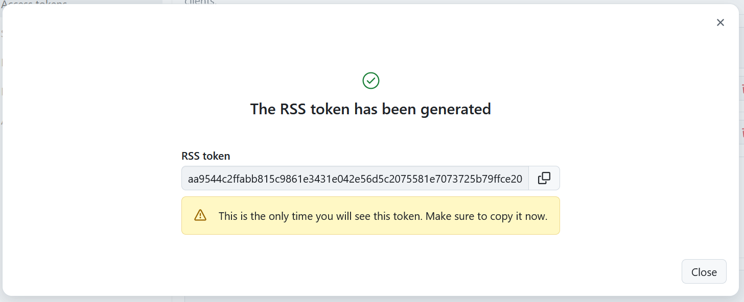Viewport: 744px width, 302px height.
Task: Click the yellow warning message banner
Action: 370,215
